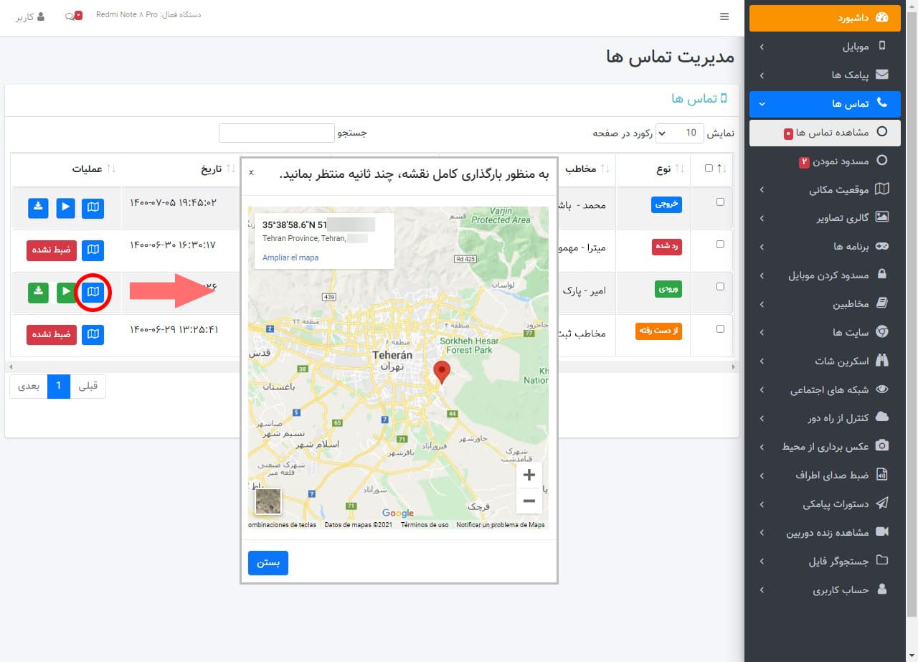Select the از دست رفته row checkbox

[721, 328]
